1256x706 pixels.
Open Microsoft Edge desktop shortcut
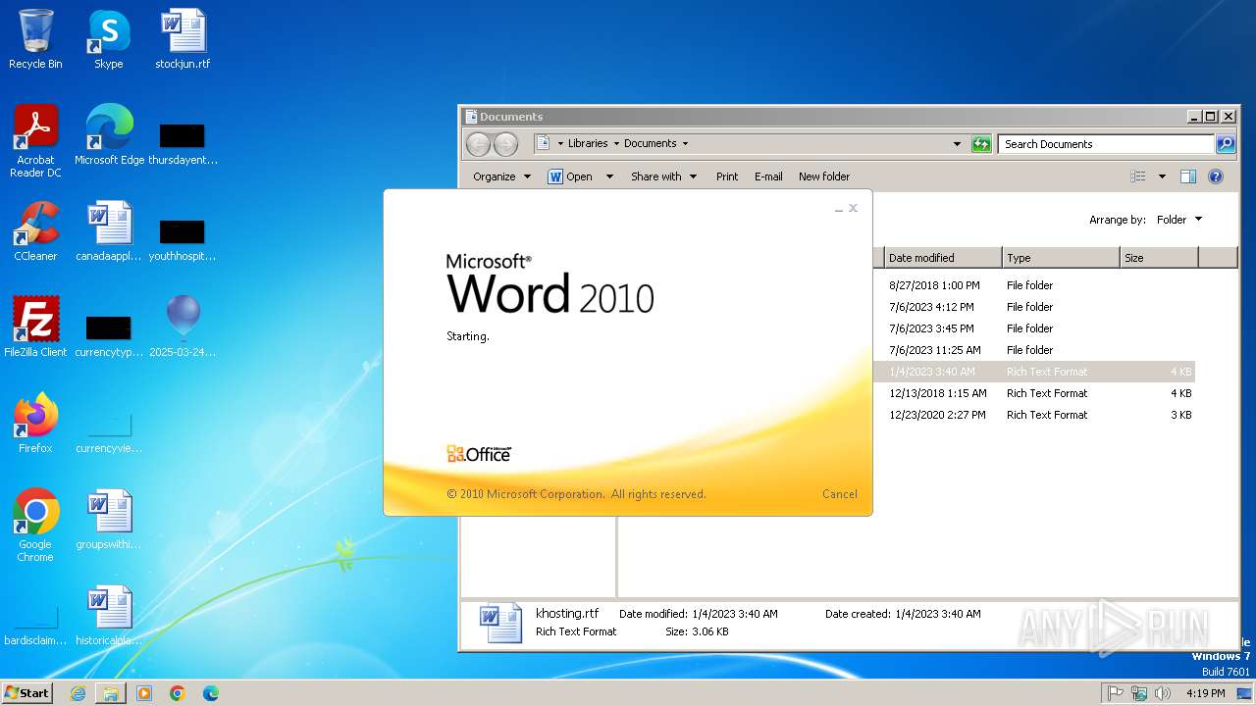[x=109, y=135]
